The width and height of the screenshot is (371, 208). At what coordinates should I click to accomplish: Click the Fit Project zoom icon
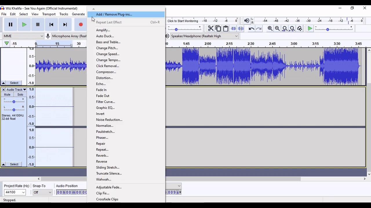(292, 29)
